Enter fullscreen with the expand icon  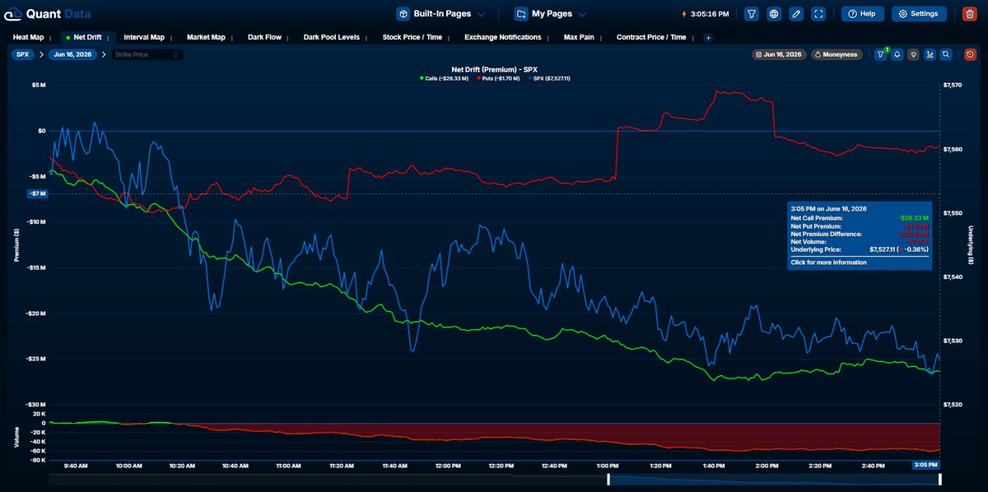818,14
